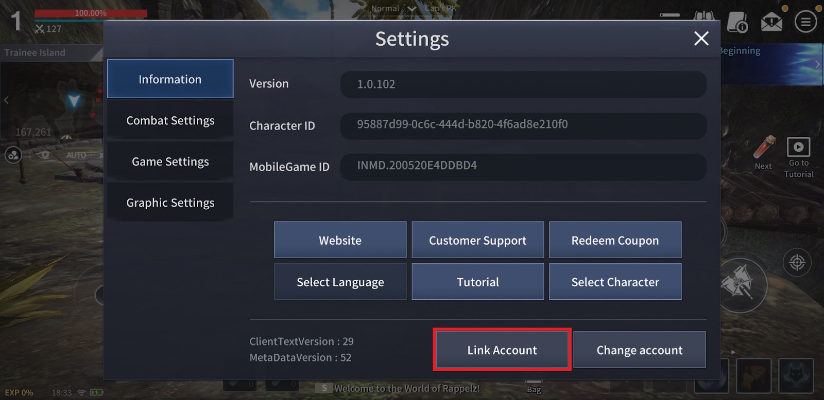Collapse minimap with left arrow
The image size is (824, 400).
(6, 100)
